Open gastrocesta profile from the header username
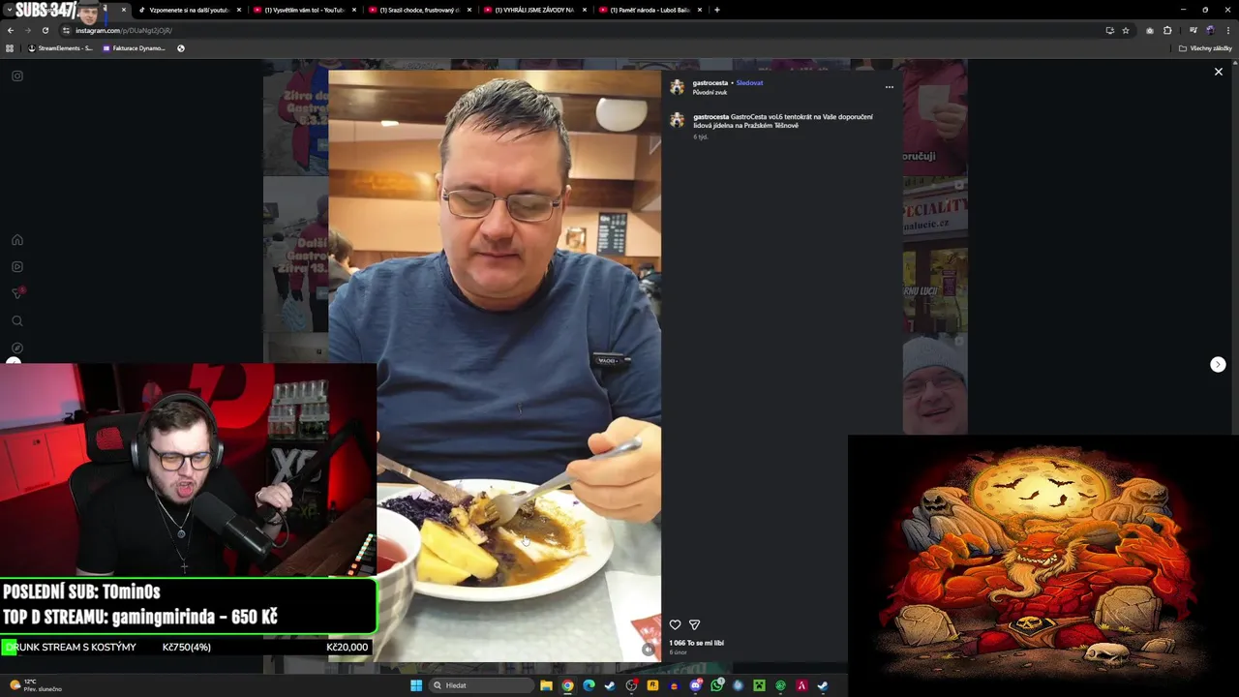This screenshot has width=1239, height=697. tap(710, 83)
